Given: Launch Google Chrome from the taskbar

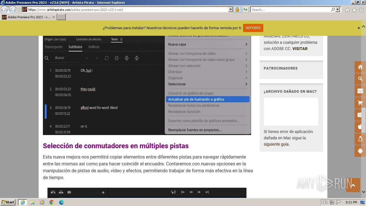Looking at the screenshot, I should tap(52, 202).
